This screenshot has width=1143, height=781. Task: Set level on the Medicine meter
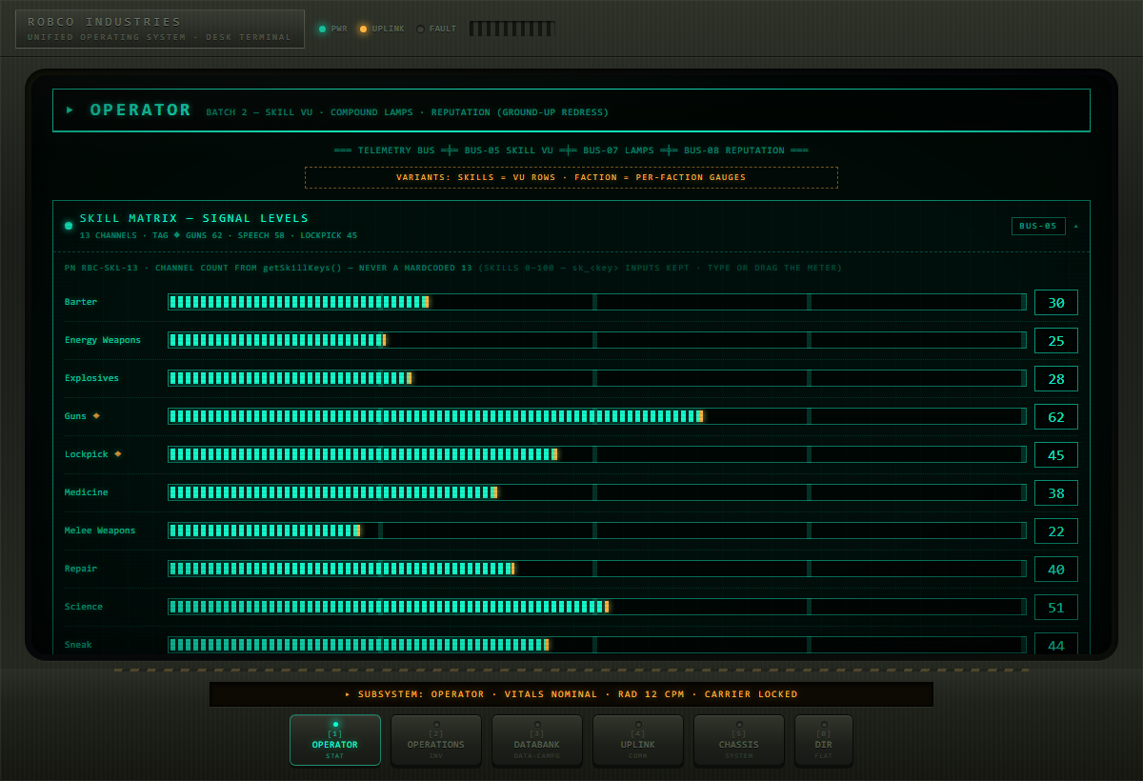tap(597, 492)
